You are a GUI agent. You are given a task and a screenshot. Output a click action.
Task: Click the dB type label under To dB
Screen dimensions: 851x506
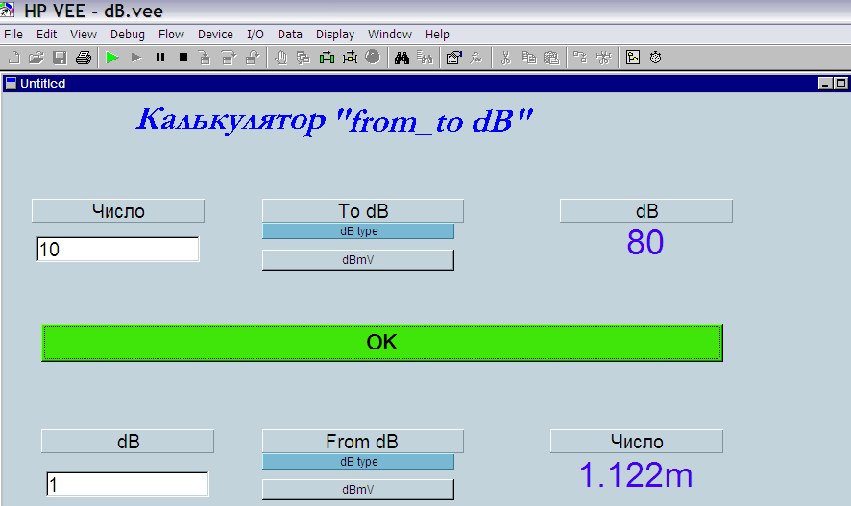(358, 231)
